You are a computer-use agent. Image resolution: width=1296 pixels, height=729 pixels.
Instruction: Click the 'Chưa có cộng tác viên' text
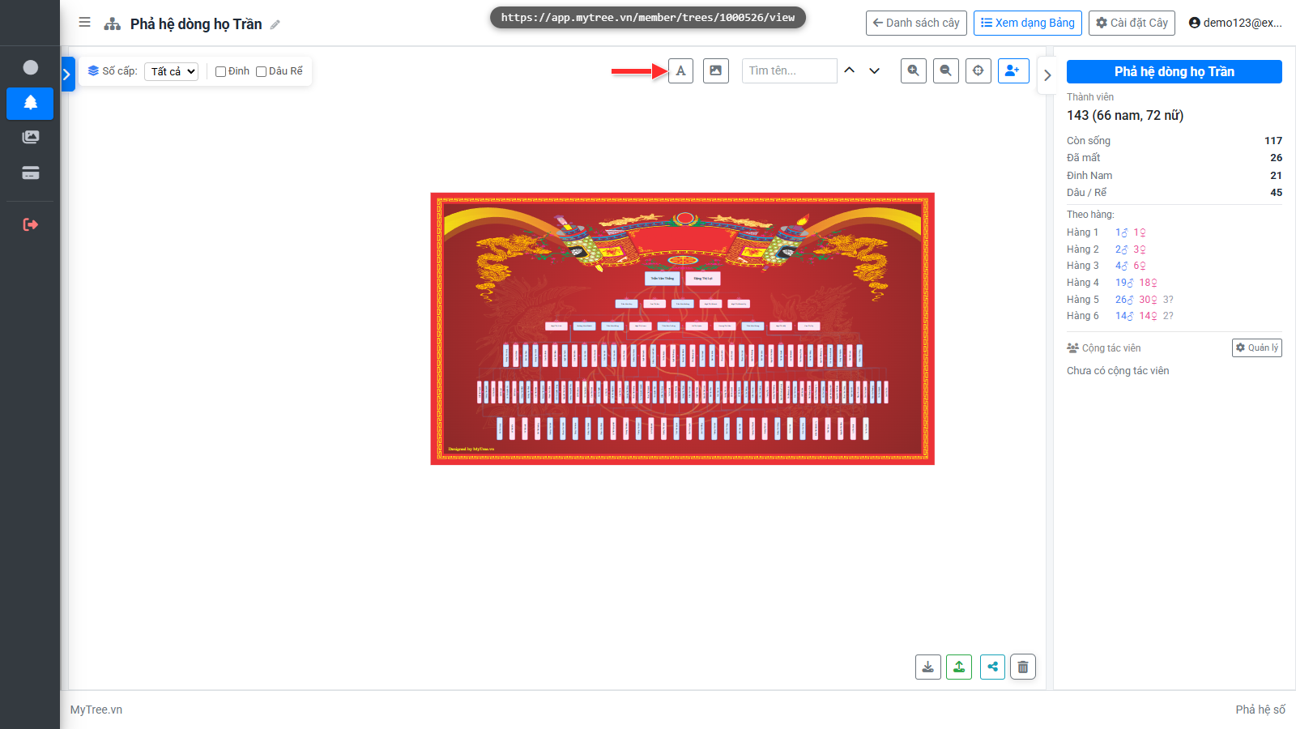pos(1118,371)
